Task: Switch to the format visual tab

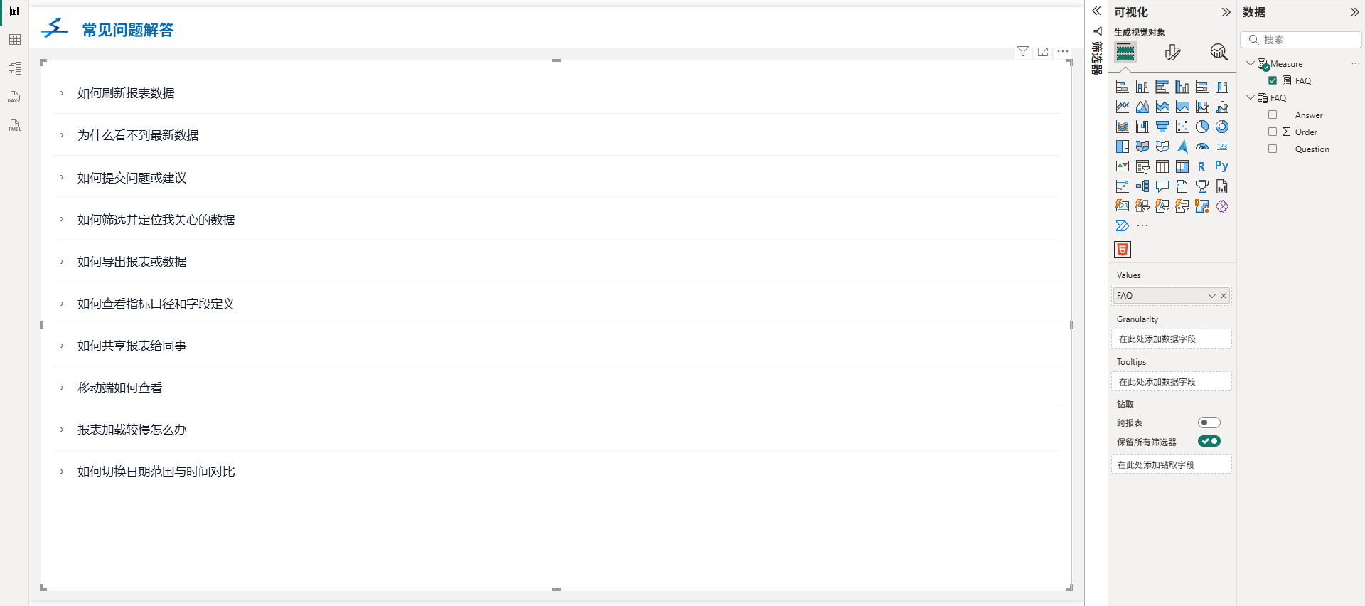Action: click(1172, 52)
